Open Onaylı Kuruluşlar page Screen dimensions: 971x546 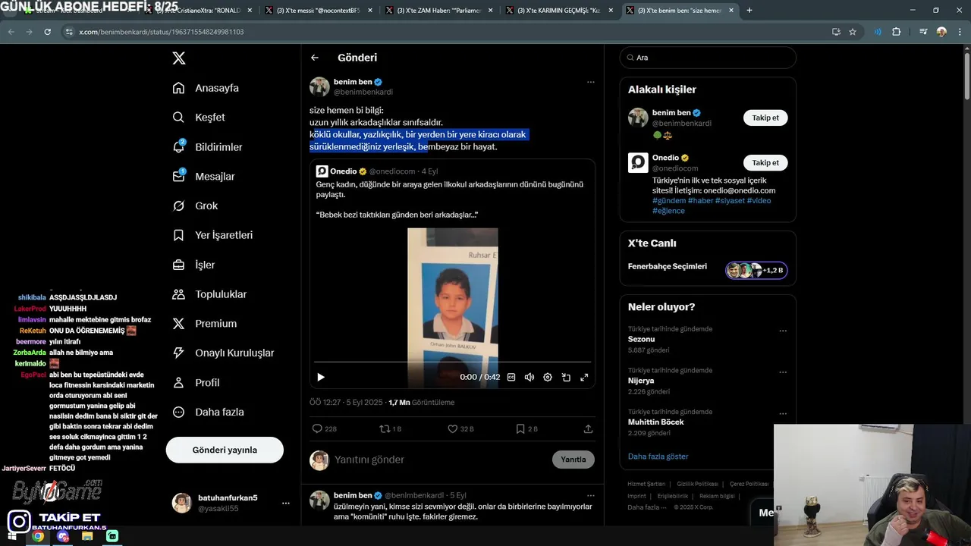[223, 353]
